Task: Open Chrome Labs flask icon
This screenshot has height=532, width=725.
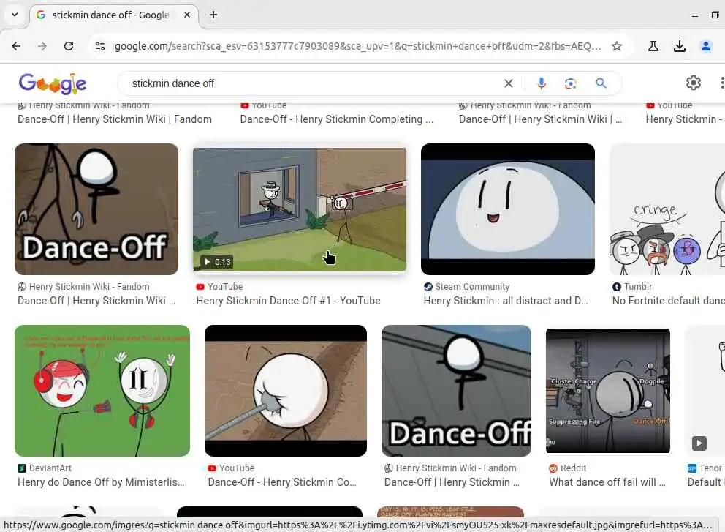Action: point(653,46)
